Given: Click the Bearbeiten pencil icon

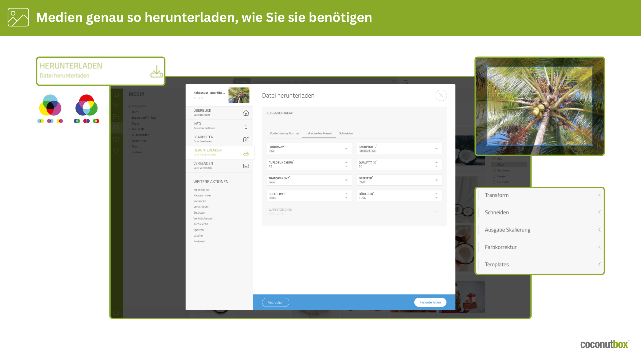Looking at the screenshot, I should pos(246,139).
